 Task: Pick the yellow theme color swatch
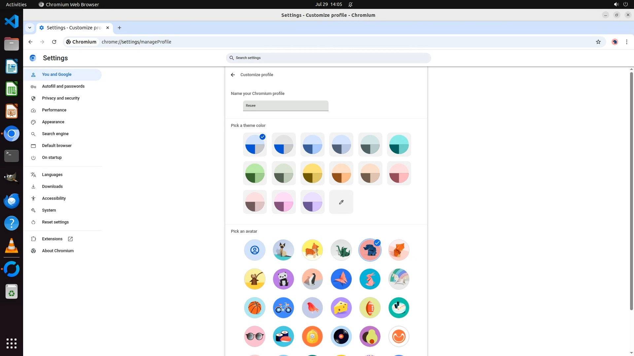pyautogui.click(x=312, y=173)
